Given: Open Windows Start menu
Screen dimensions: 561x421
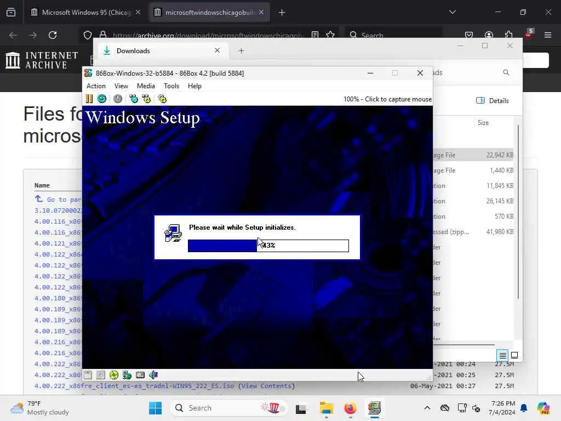Looking at the screenshot, I should 155,408.
